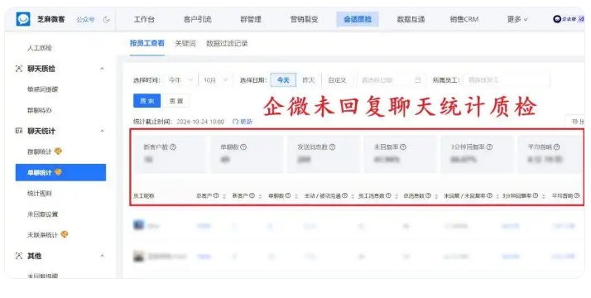The height and width of the screenshot is (298, 591).
Task: Click help icon in 新客户 column header
Action: pos(252,195)
